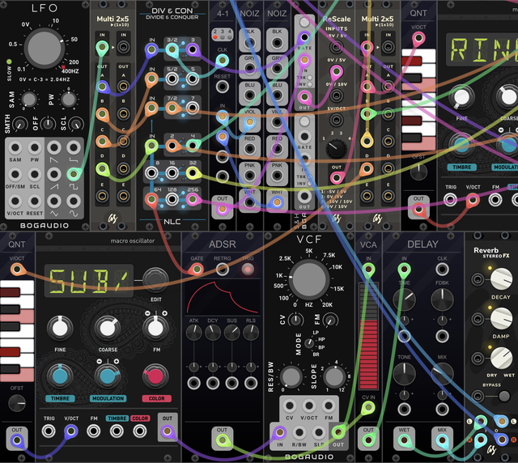Click the VCF SLOPE knob
The image size is (518, 463).
pos(333,376)
